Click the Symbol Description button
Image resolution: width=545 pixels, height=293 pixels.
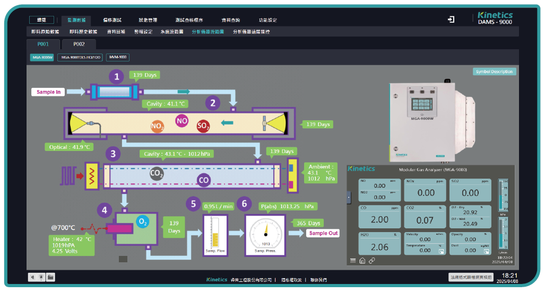494,72
